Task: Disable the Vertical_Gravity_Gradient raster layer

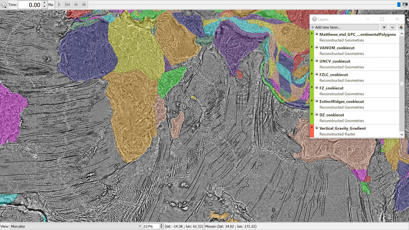Action: (317, 128)
